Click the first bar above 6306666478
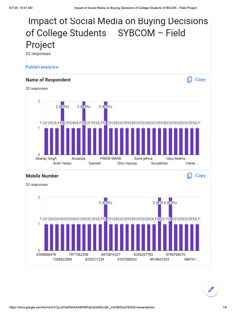236x315 pixels. point(46,237)
